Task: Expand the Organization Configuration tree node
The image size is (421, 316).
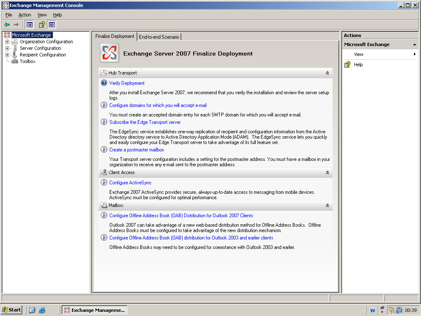Action: tap(7, 42)
